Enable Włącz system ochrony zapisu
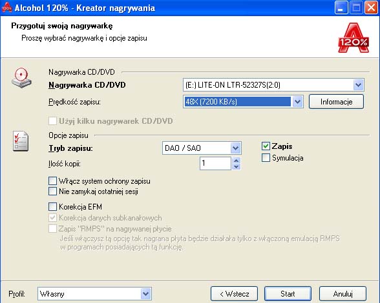The image size is (380, 303). point(52,181)
